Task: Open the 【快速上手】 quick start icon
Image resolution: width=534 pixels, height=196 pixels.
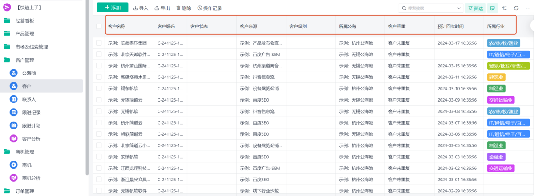Action: click(7, 8)
